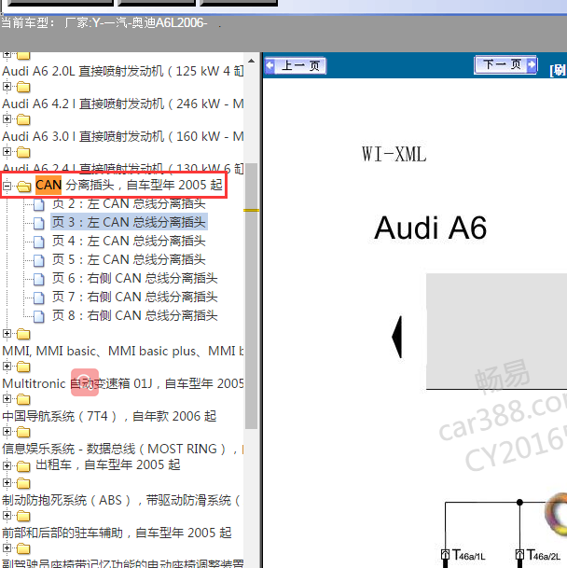Select 信息娱乐系统 - 数据总线（MOST RING）entry
Image resolution: width=567 pixels, height=568 pixels.
[122, 449]
